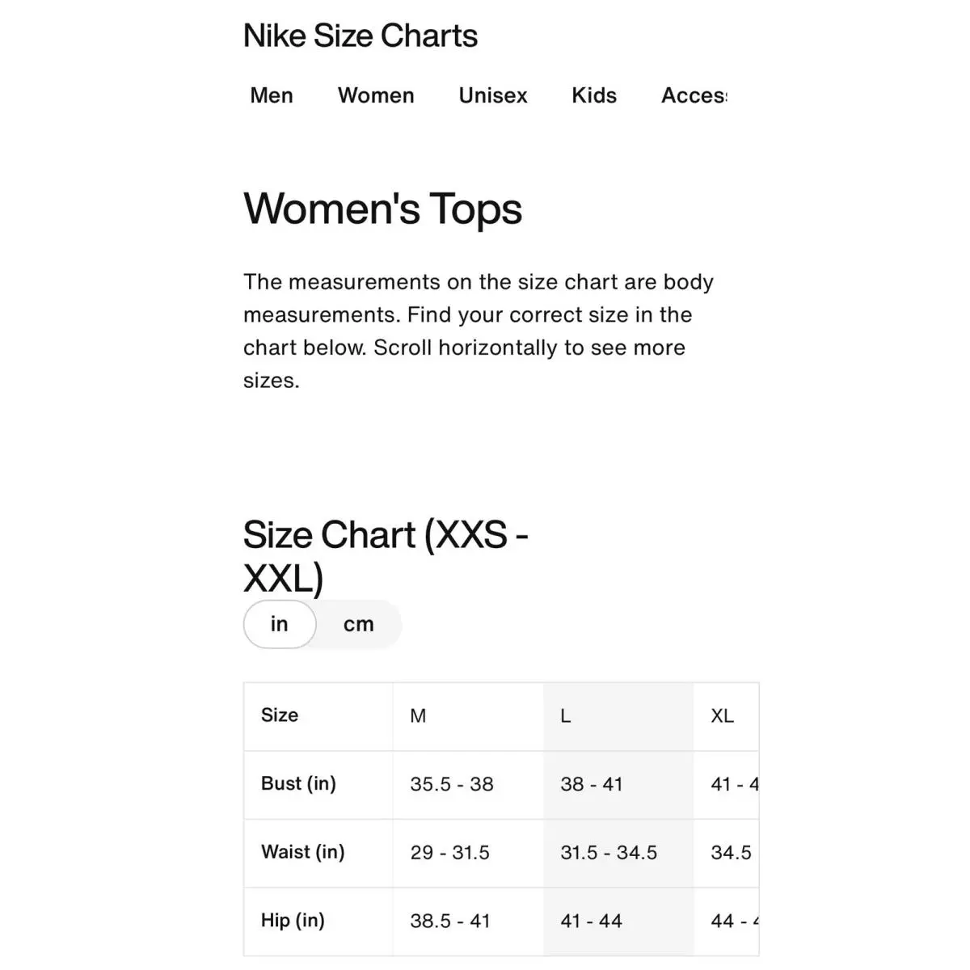Viewport: 970px width, 970px height.
Task: Click the Women's Tops heading
Action: [383, 209]
